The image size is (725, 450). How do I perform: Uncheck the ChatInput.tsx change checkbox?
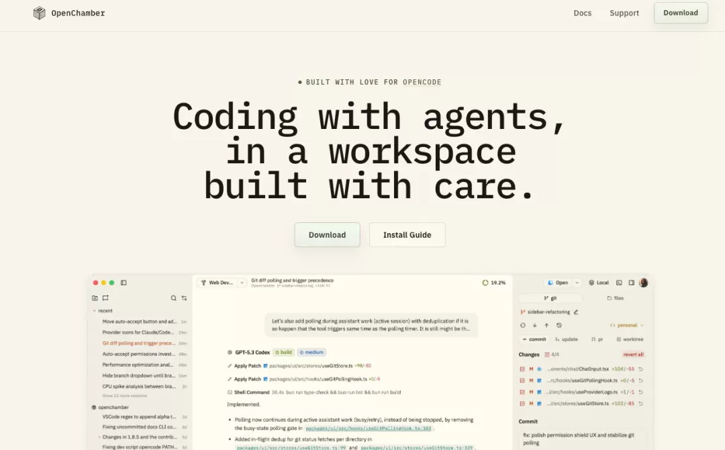[x=522, y=369]
